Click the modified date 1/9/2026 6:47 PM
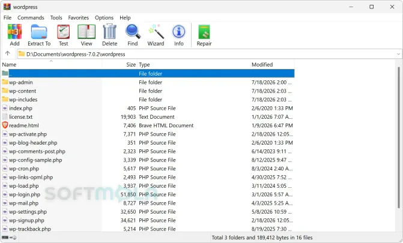The image size is (403, 243). tap(272, 125)
